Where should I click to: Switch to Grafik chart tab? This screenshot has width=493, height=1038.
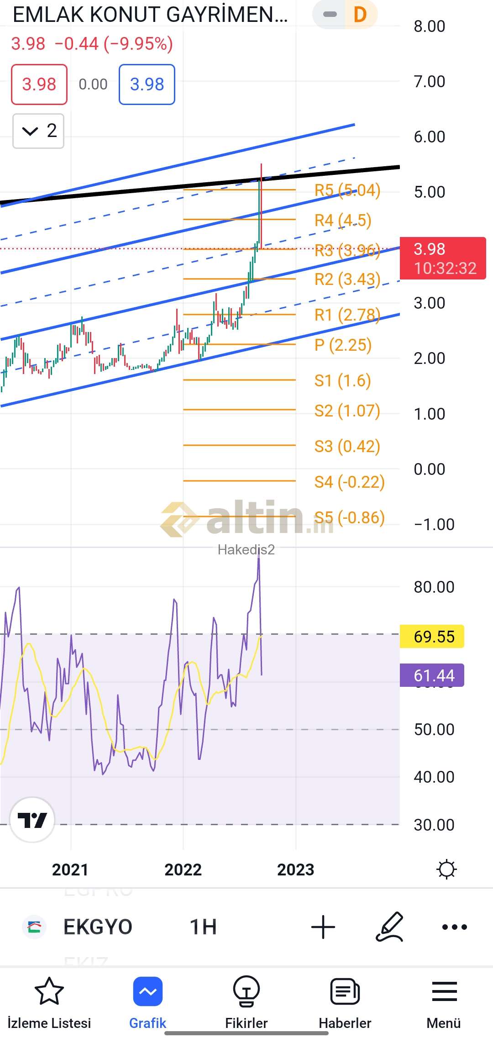[148, 1004]
